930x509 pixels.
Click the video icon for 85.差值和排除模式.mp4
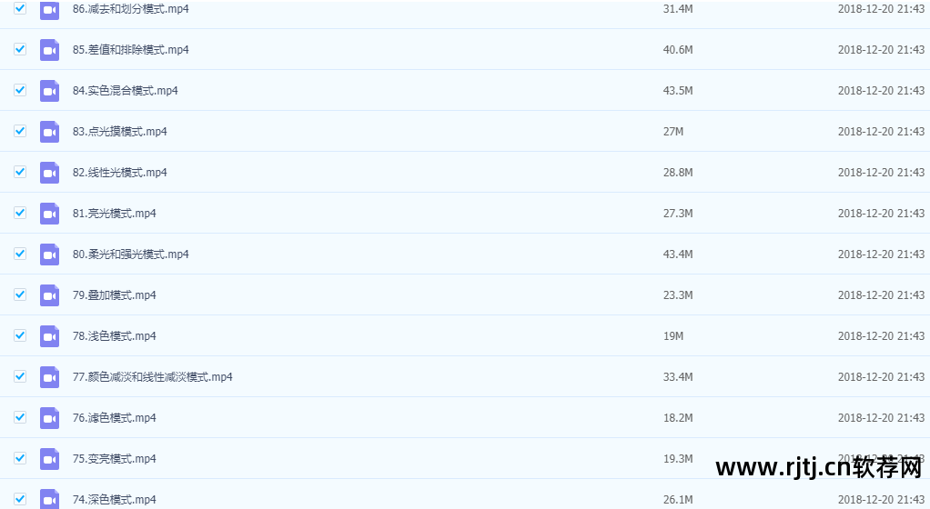click(x=50, y=50)
